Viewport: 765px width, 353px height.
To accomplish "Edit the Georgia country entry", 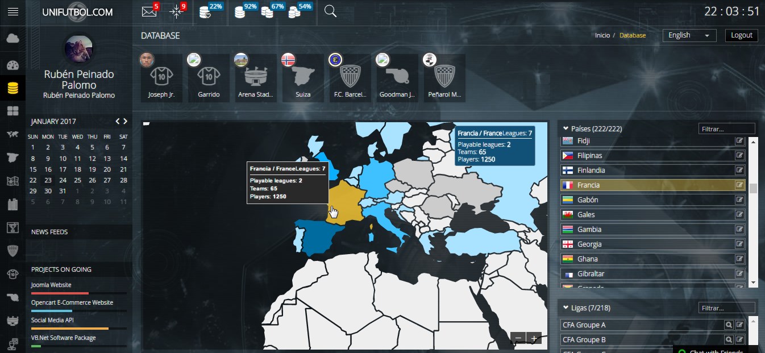I will click(739, 244).
